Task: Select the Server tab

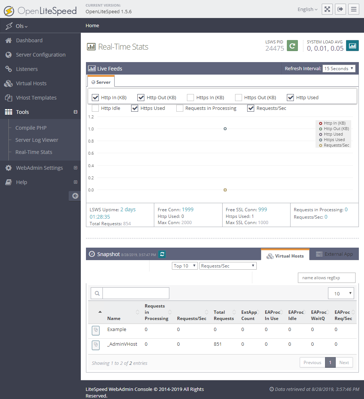Action: pyautogui.click(x=101, y=82)
